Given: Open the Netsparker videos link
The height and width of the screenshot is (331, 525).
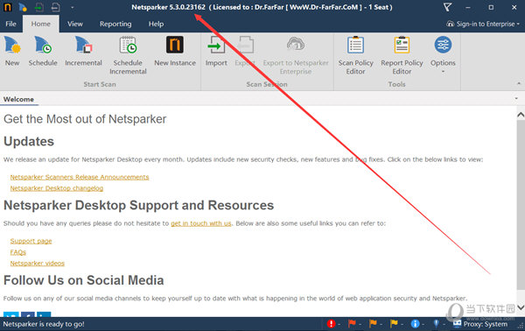Looking at the screenshot, I should click(x=37, y=263).
